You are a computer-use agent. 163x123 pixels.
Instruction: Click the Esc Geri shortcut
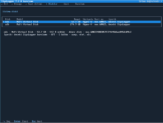[x=37, y=121]
